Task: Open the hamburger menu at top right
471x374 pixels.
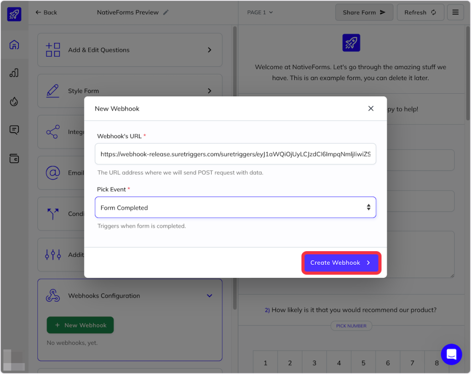Action: (455, 12)
